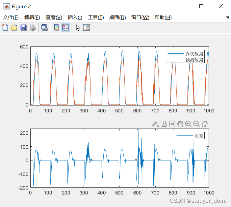Minimize the Figure 2 window
The image size is (231, 207).
tap(182, 6)
